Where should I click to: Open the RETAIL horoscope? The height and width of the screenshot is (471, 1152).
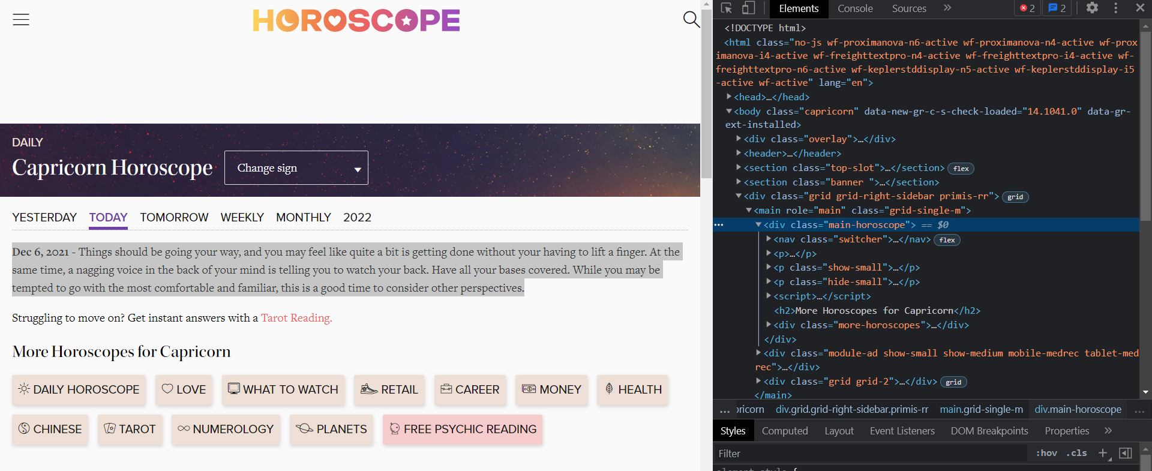point(389,389)
